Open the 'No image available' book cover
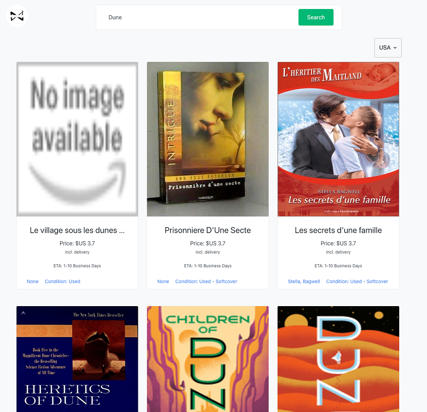The image size is (427, 412). click(x=77, y=139)
